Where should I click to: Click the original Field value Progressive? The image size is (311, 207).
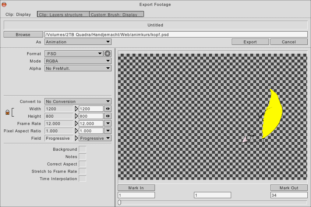59,138
